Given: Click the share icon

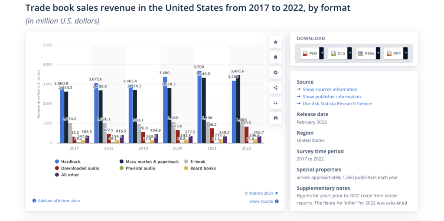Looking at the screenshot, I should [x=275, y=88].
